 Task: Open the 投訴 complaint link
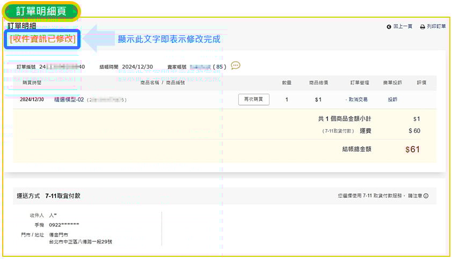[x=392, y=100]
